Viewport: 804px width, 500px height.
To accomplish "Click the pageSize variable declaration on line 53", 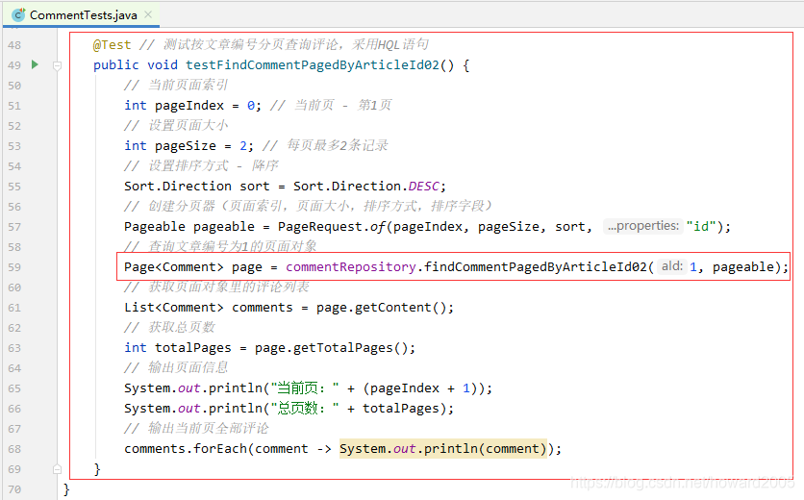I will click(x=185, y=146).
